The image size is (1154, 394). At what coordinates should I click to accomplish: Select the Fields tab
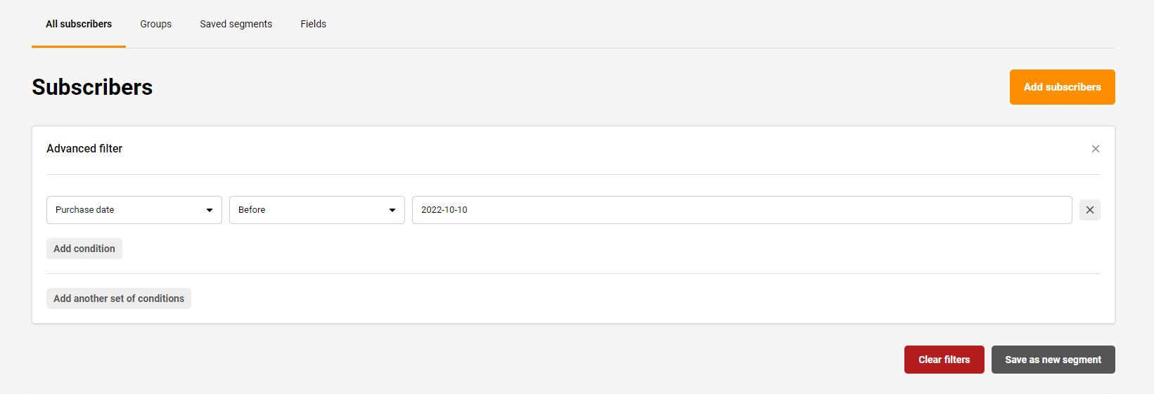click(313, 24)
